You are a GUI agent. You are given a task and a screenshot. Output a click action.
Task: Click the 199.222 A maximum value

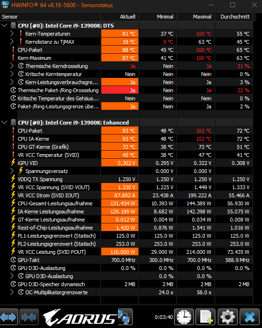tap(200, 195)
